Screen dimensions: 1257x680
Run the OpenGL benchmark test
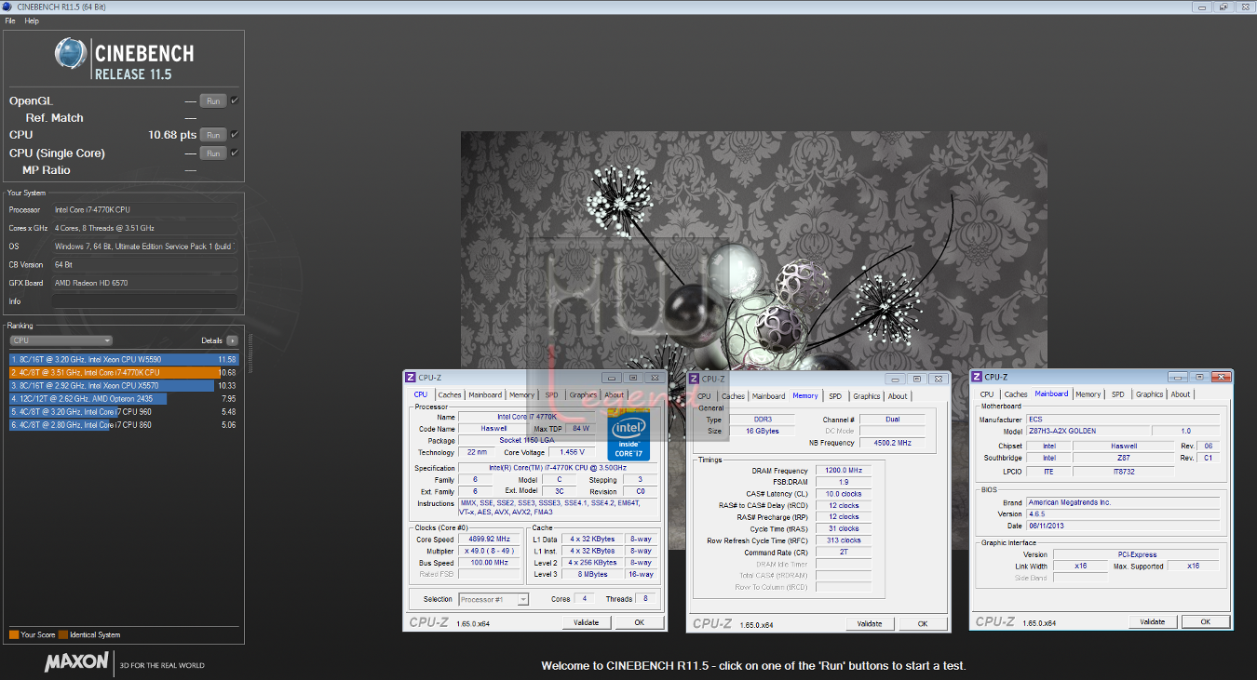pos(213,100)
